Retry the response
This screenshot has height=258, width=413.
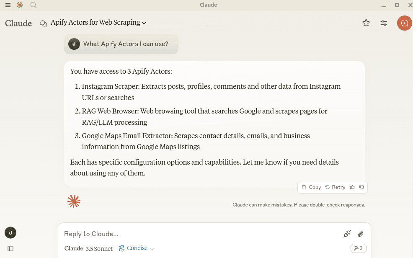click(x=335, y=187)
